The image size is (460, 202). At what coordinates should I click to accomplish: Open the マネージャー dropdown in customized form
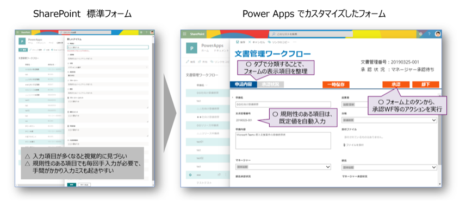point(283,167)
